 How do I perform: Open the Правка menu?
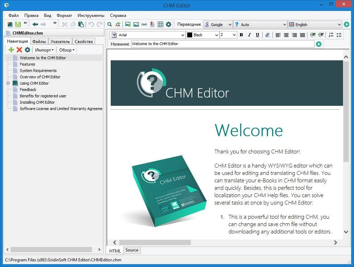coord(31,16)
